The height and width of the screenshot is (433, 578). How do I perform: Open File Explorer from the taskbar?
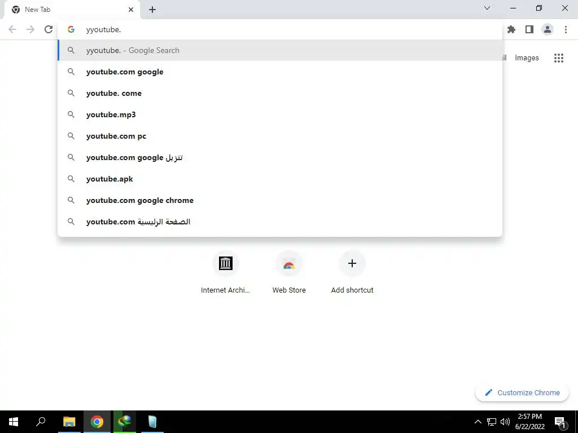[x=69, y=422]
